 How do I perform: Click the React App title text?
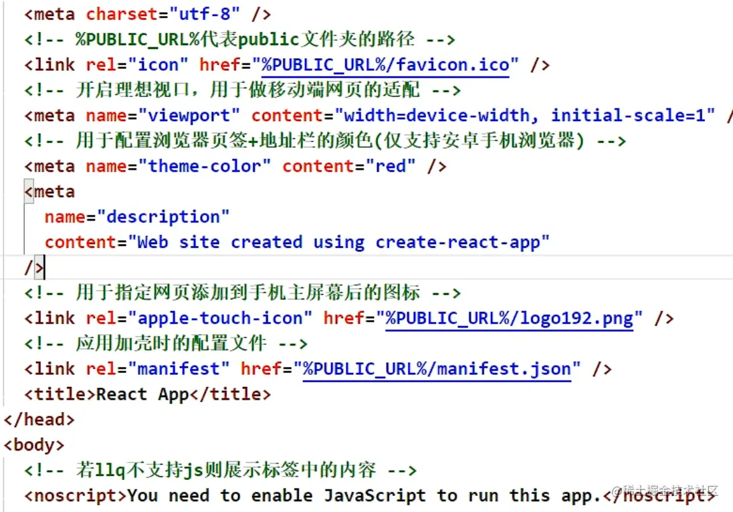pos(142,394)
